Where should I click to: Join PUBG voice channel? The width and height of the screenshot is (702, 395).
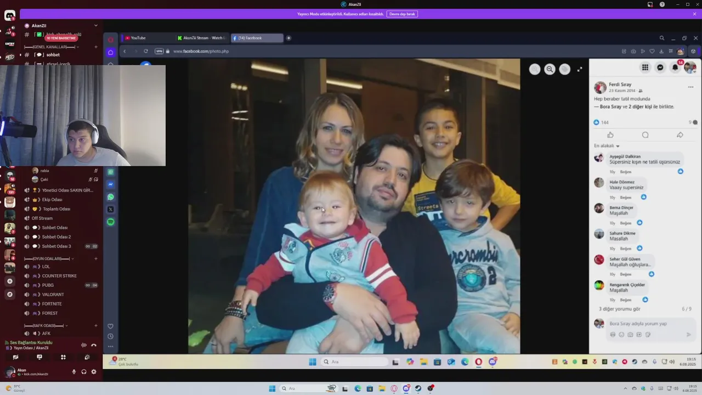(61, 285)
